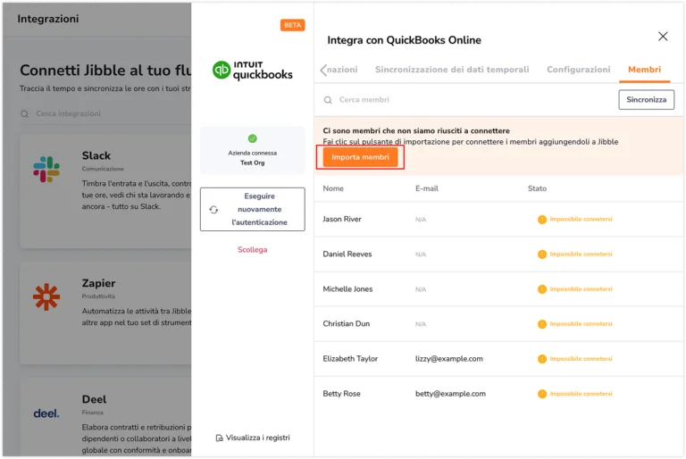686x459 pixels.
Task: Open Sincronizzazione dei dati temporali tab
Action: point(451,70)
